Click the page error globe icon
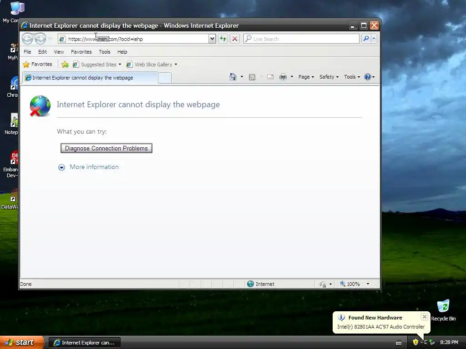 pyautogui.click(x=40, y=106)
